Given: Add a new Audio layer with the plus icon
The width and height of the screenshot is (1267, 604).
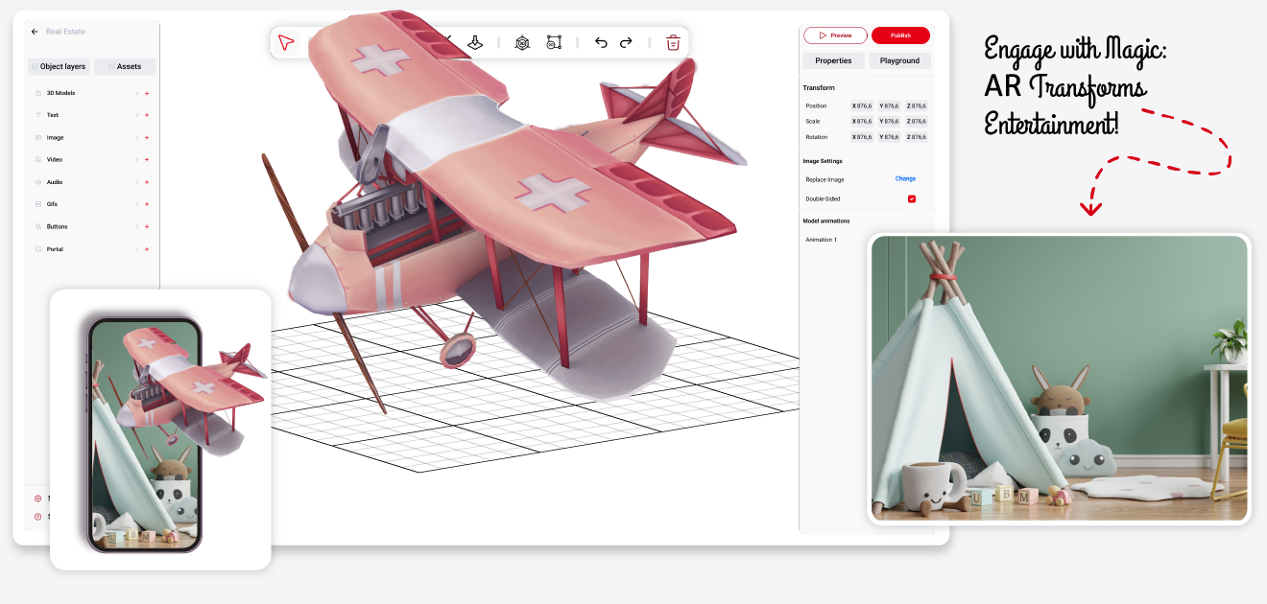Looking at the screenshot, I should point(147,182).
